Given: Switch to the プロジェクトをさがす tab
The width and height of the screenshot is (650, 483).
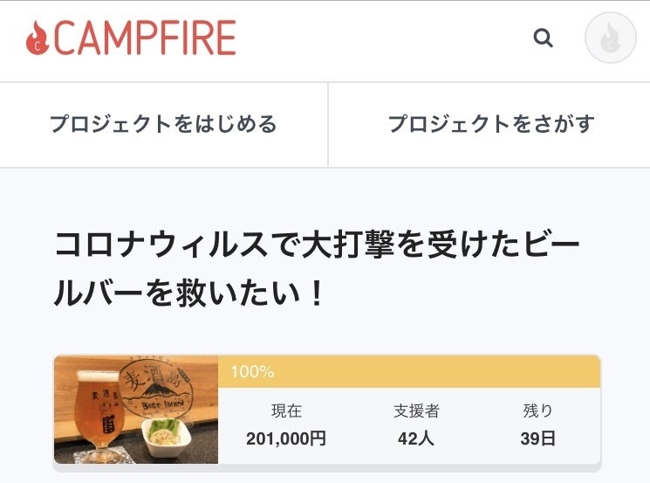Looking at the screenshot, I should [490, 124].
